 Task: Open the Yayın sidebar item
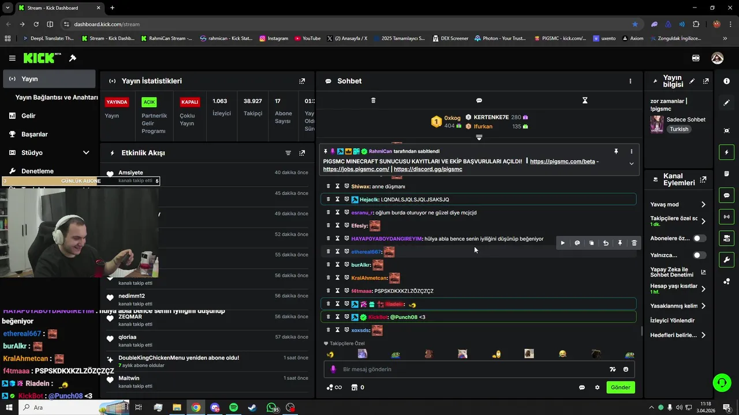(49, 79)
